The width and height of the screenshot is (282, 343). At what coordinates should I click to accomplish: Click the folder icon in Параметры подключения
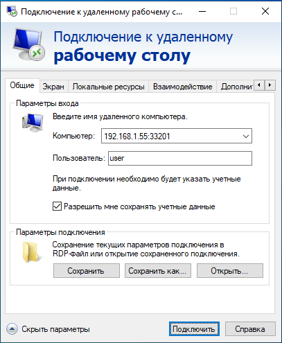point(31,252)
